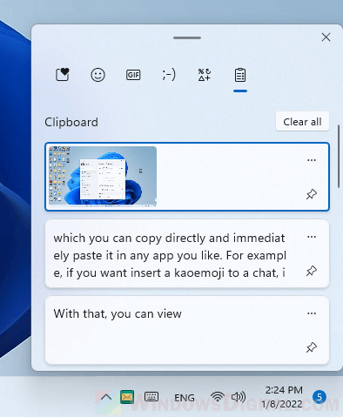Open the notification badge showing 5

click(x=319, y=397)
